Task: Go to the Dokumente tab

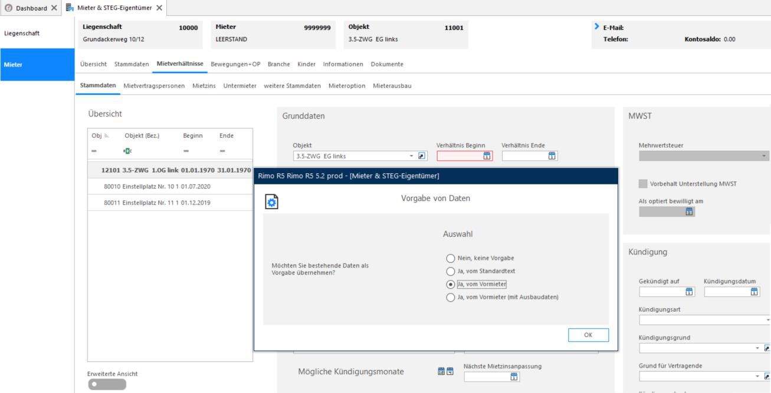Action: (x=387, y=64)
